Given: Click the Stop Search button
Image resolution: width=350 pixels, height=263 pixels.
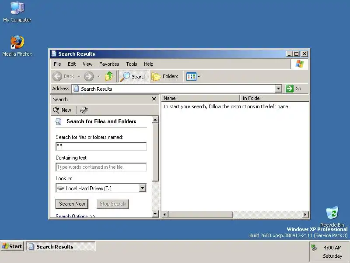Looking at the screenshot, I should 113,204.
